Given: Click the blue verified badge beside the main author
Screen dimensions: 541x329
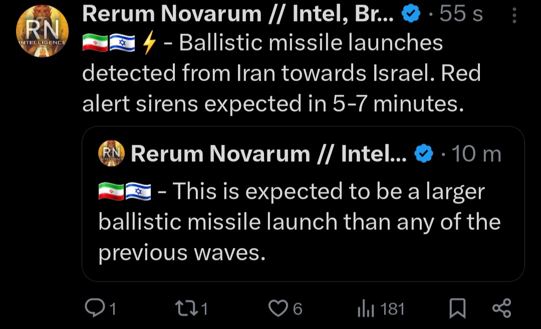Looking at the screenshot, I should coord(411,14).
